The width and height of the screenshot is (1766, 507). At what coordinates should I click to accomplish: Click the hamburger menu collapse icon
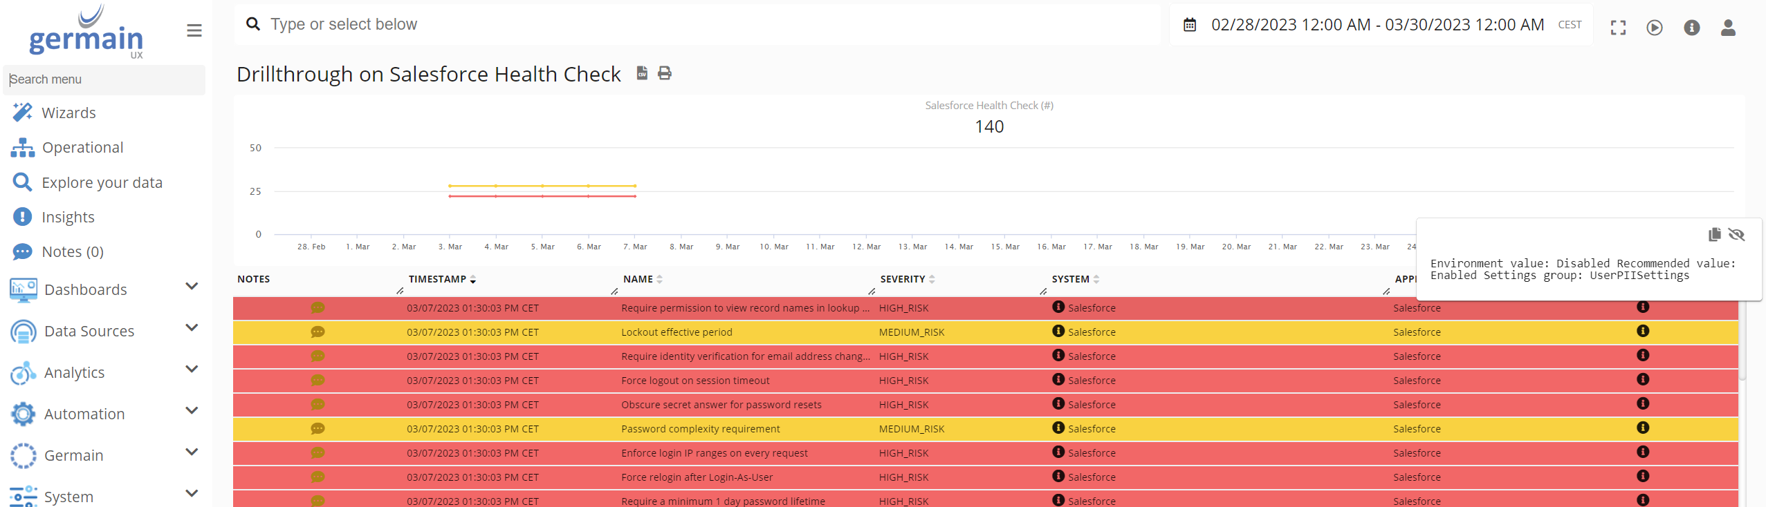(x=194, y=30)
